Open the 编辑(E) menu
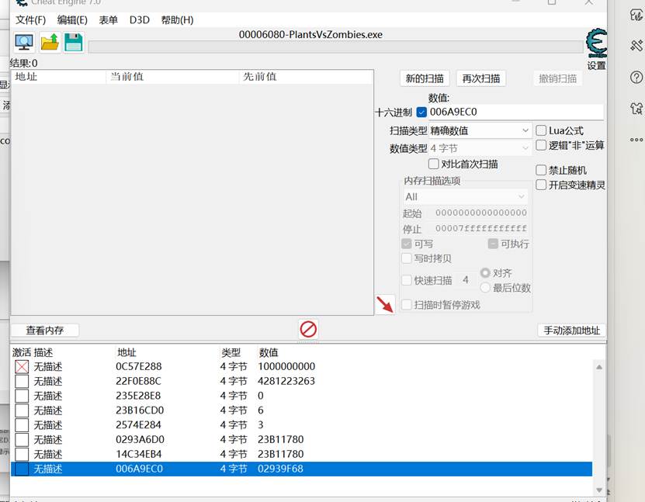This screenshot has width=645, height=502. [x=72, y=19]
